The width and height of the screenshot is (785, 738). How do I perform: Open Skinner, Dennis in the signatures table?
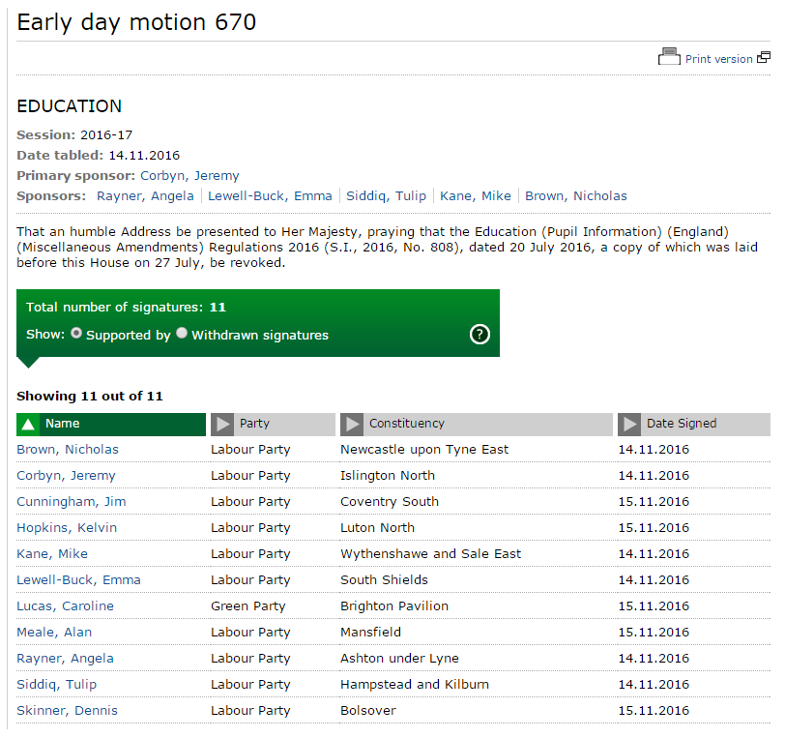click(x=67, y=711)
